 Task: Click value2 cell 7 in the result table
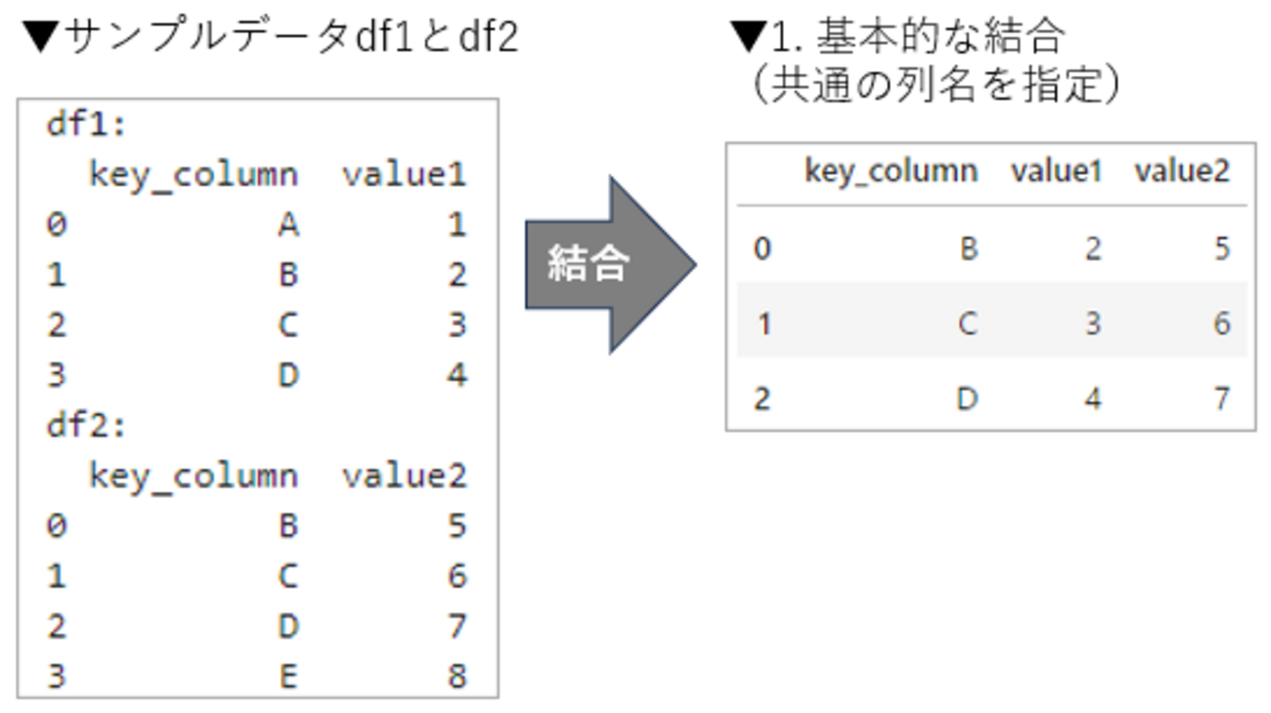tap(1221, 398)
